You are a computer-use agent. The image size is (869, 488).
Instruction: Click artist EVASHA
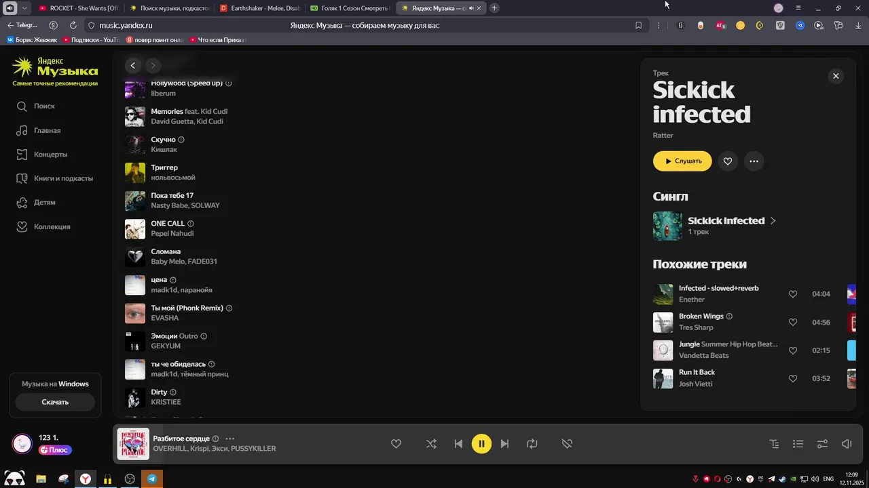tap(165, 318)
